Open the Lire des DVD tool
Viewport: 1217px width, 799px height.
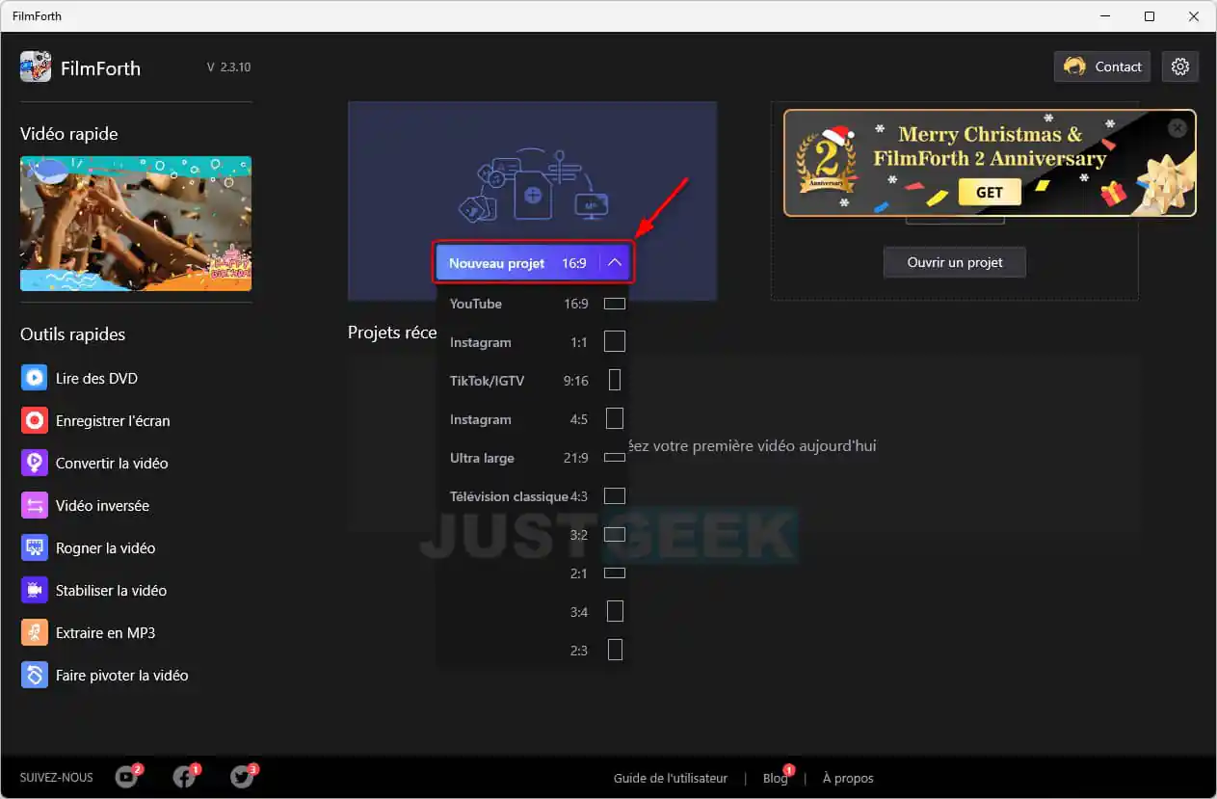(79, 378)
